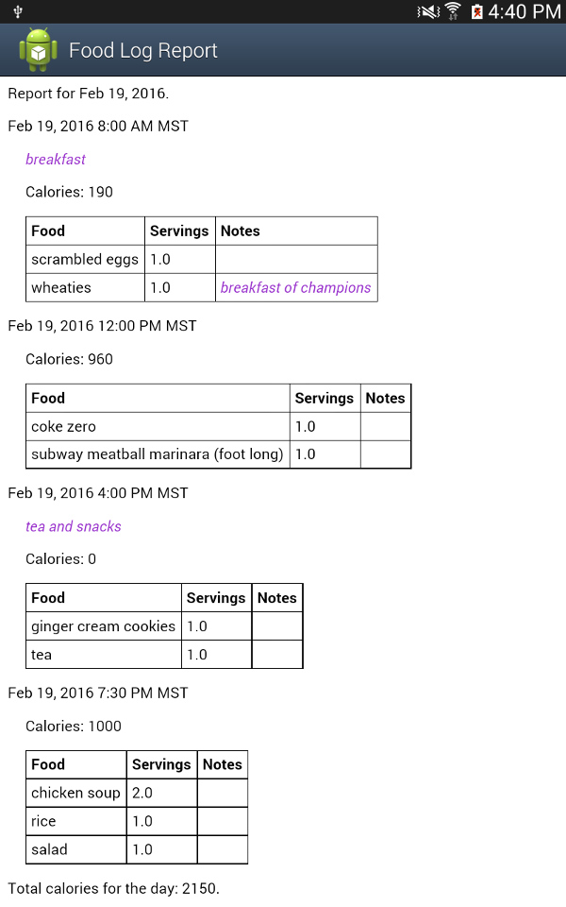Select the Food Log Report title
Screen dimensions: 566x907
coord(143,51)
